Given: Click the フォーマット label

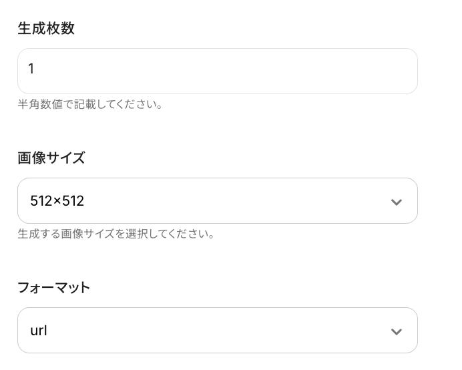Looking at the screenshot, I should (53, 288).
